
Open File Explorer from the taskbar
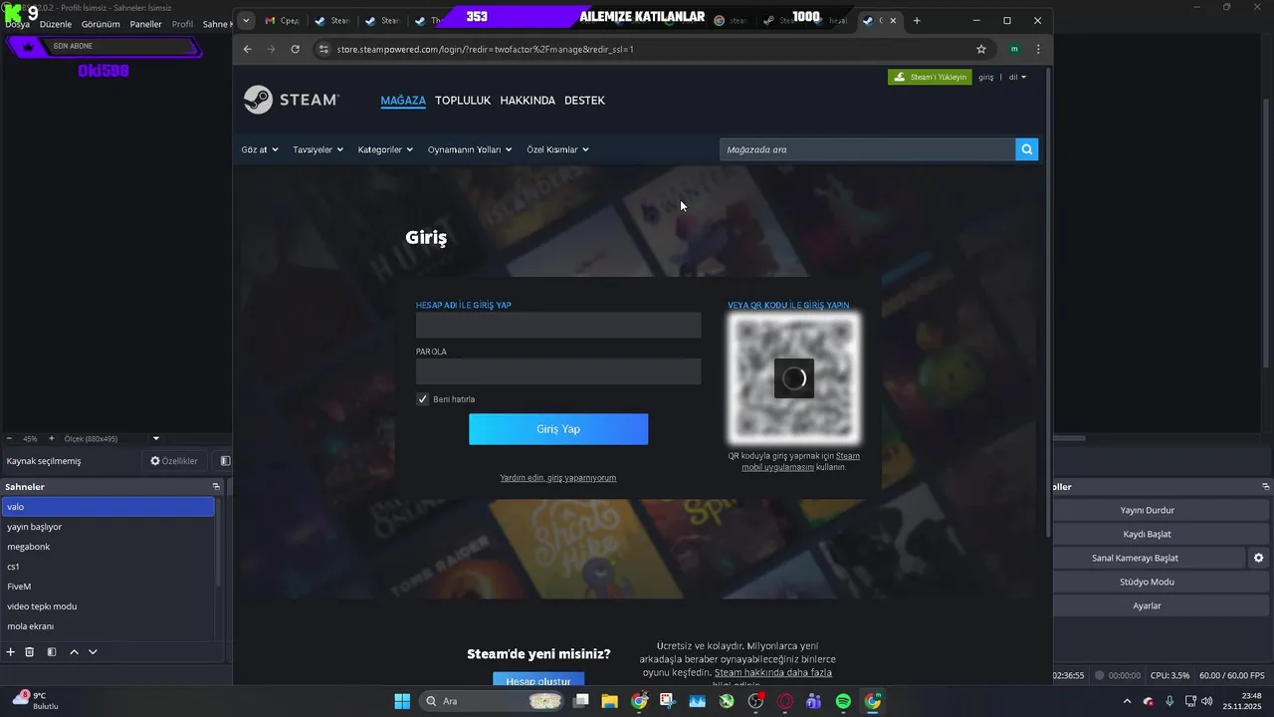coord(609,701)
